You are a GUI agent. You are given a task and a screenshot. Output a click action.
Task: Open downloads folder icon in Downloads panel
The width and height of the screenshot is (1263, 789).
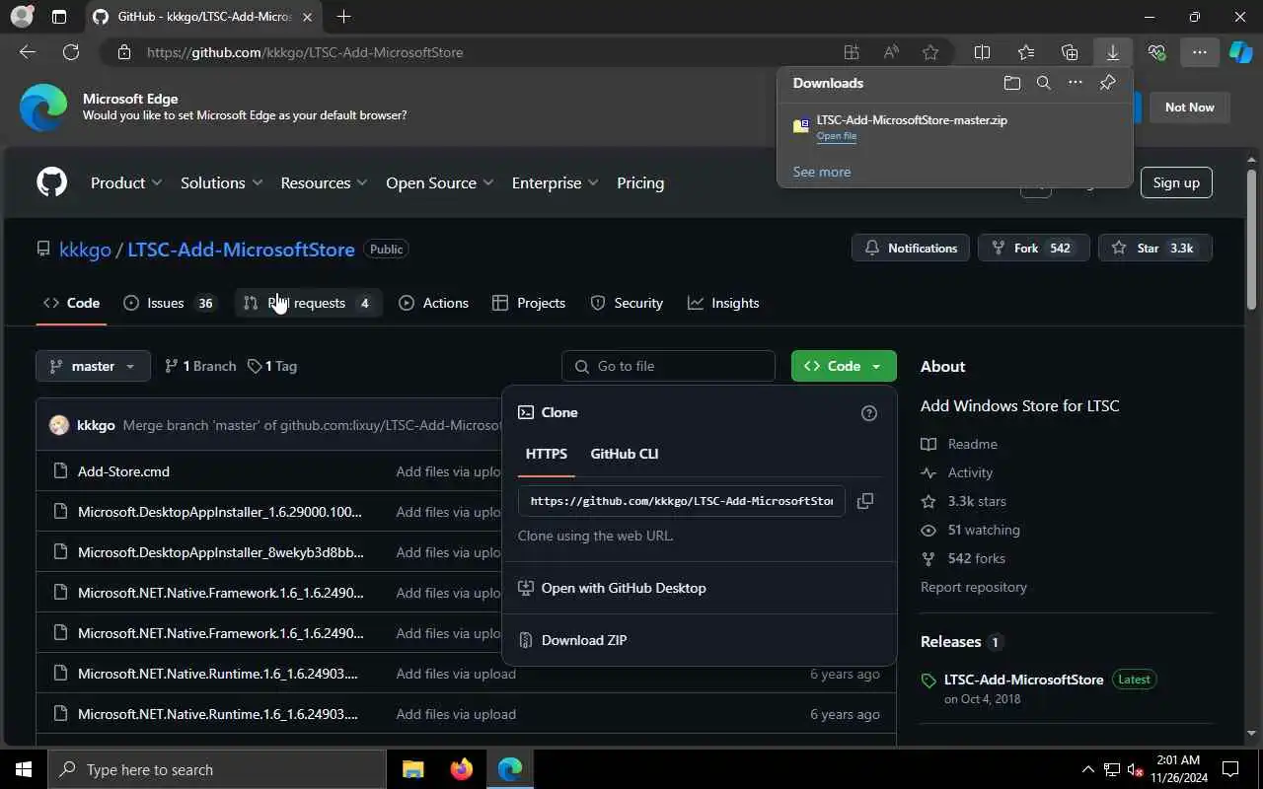1011,83
